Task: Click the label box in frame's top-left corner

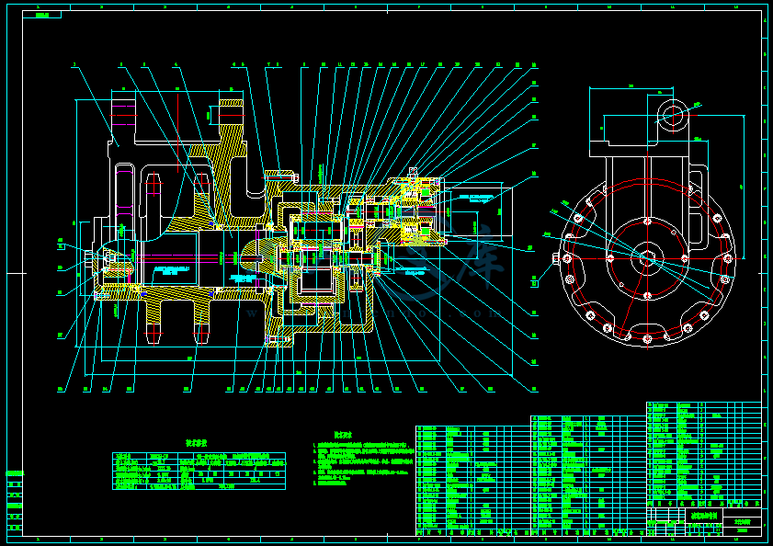Action: point(42,15)
